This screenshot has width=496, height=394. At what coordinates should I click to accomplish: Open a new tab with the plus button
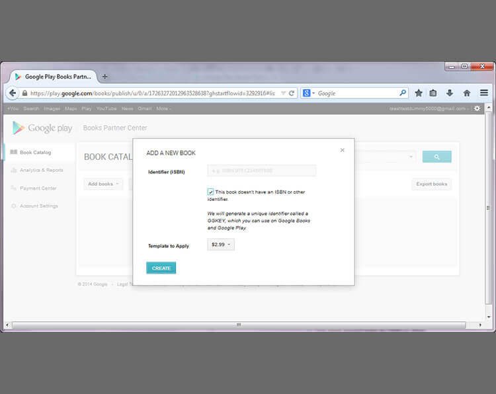point(104,77)
